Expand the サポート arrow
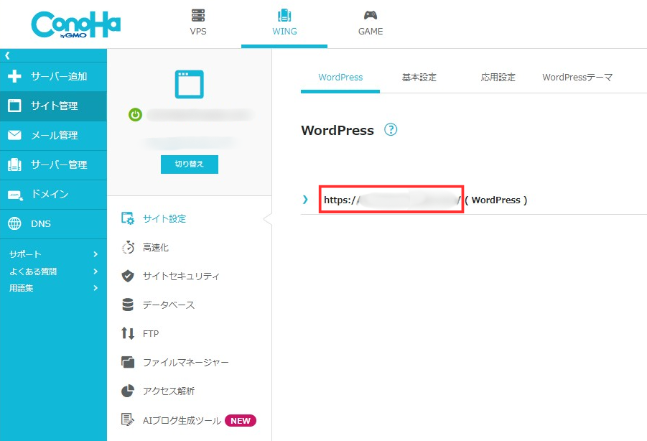The width and height of the screenshot is (647, 441). 96,254
